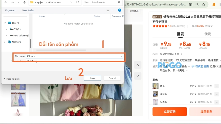Select two hanging tote bags thumbnail
The height and width of the screenshot is (124, 221).
pyautogui.click(x=18, y=99)
